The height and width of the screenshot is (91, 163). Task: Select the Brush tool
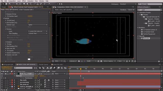tap(35, 4)
